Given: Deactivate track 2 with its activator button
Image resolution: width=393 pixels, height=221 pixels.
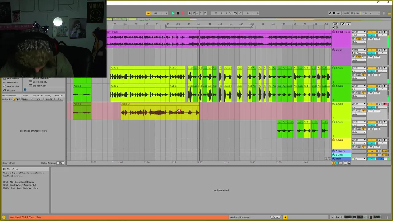Looking at the screenshot, I should [x=372, y=50].
